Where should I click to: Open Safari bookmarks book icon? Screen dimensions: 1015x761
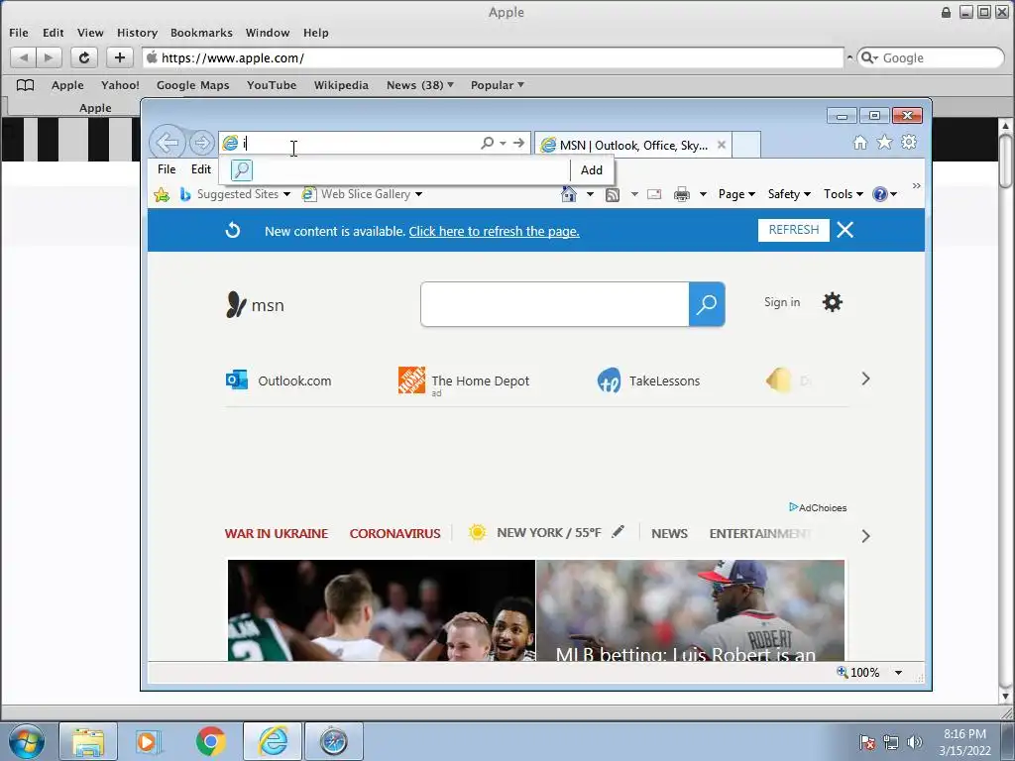point(25,85)
